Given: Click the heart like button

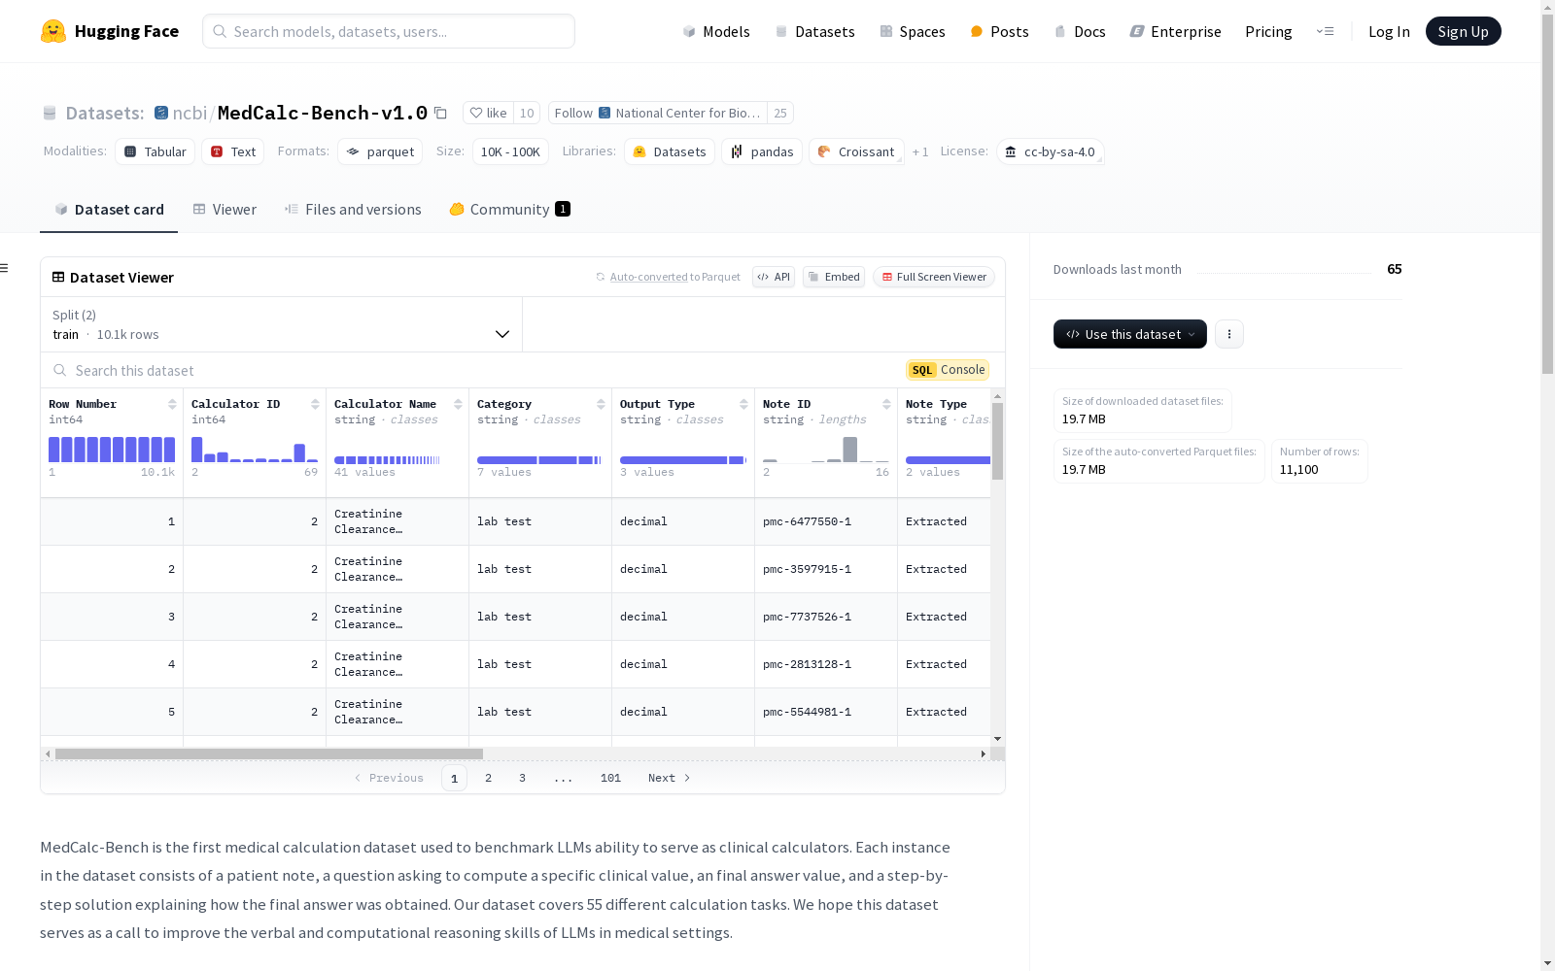Looking at the screenshot, I should 488,113.
